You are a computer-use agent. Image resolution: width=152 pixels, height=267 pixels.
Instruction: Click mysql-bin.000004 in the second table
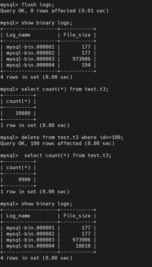point(30,246)
